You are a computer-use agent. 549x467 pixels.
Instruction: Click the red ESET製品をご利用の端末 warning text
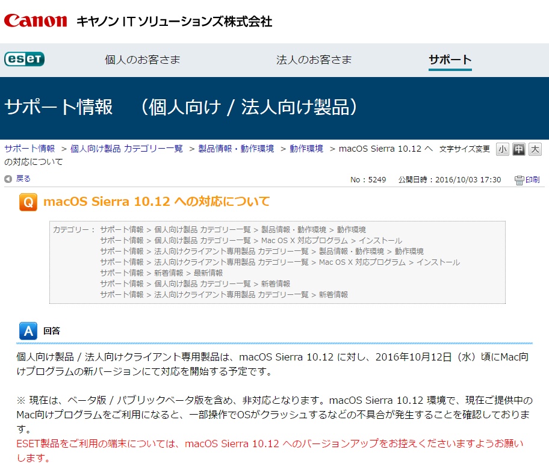(270, 451)
